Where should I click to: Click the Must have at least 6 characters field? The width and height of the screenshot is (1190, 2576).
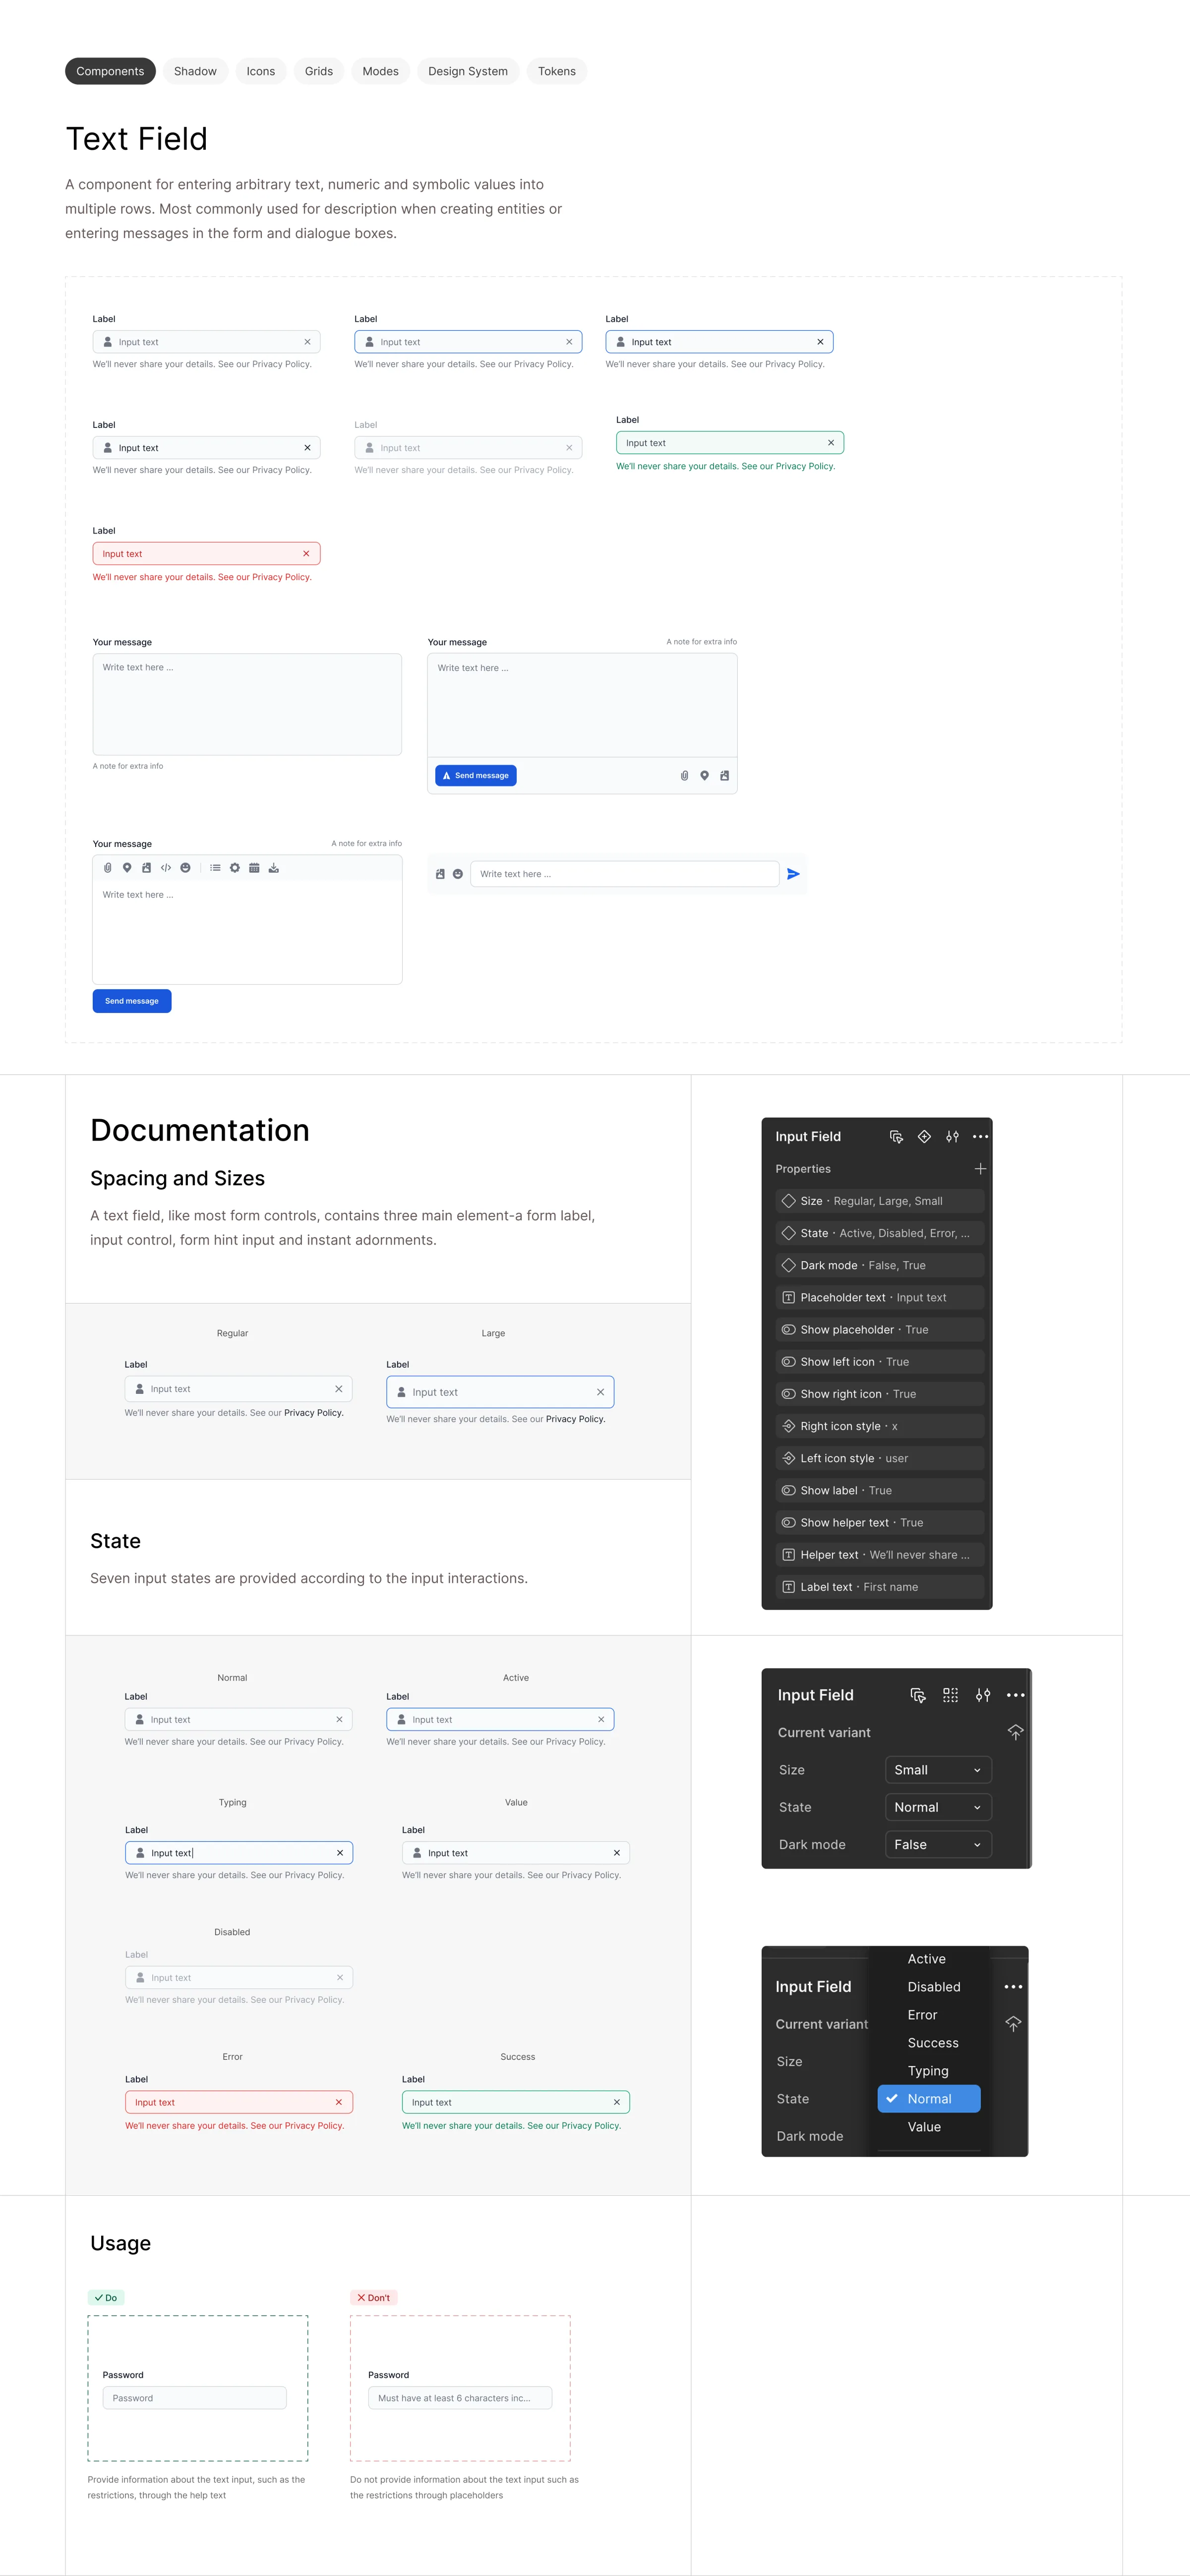tap(460, 2398)
